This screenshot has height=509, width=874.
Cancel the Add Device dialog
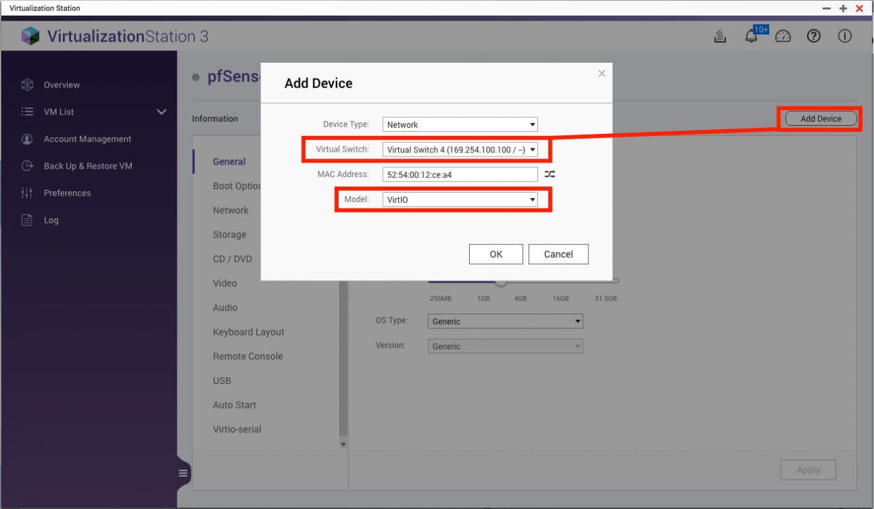(558, 254)
